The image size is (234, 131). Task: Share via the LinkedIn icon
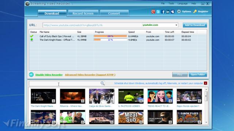[168, 12]
